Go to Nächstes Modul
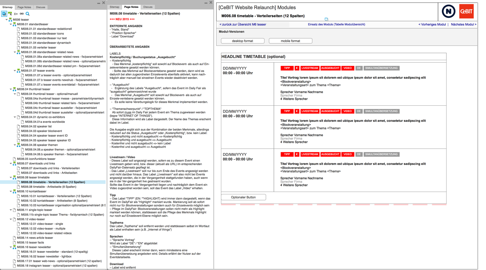The image size is (486, 270). click(x=464, y=24)
